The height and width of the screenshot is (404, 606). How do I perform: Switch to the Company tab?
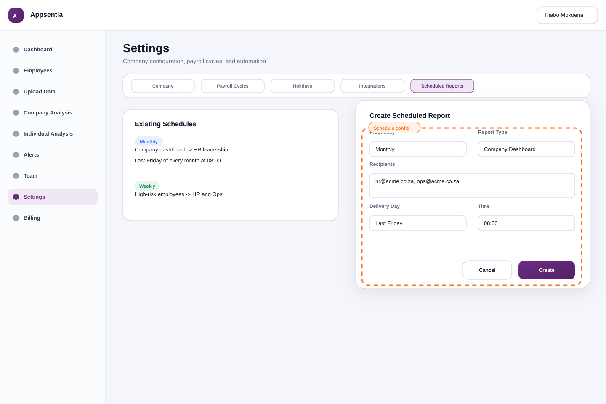point(163,86)
